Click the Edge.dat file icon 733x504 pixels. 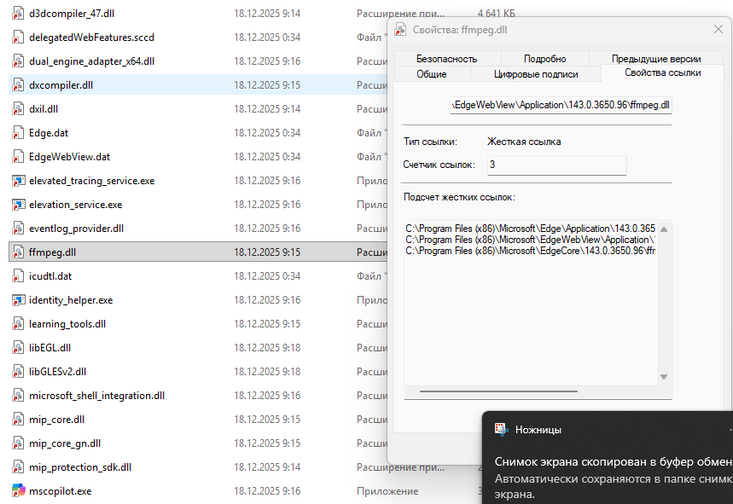18,133
